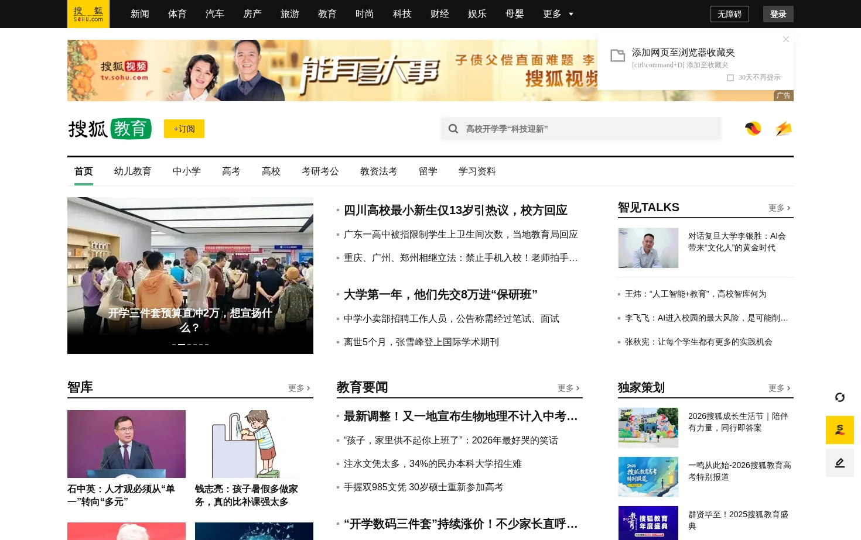Screen dimensions: 861x540
Task: Switch to the 考研考公 tab
Action: pyautogui.click(x=320, y=171)
